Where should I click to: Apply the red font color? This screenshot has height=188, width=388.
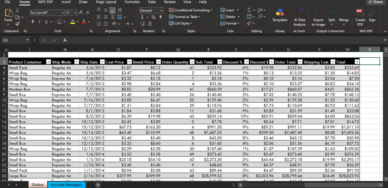point(84,22)
